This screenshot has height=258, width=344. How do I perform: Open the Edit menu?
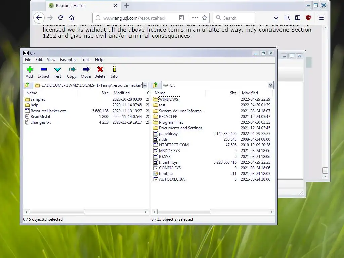[x=39, y=60]
